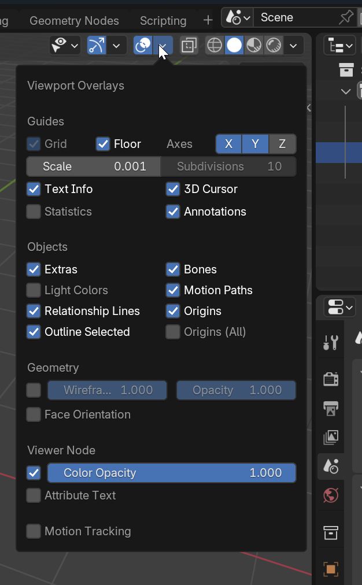Viewport: 362px width, 585px height.
Task: Toggle the Show Overlays button
Action: tap(143, 46)
